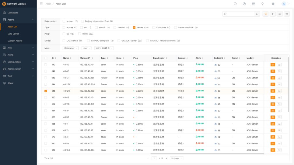Check the ping up filter

click(x=64, y=34)
